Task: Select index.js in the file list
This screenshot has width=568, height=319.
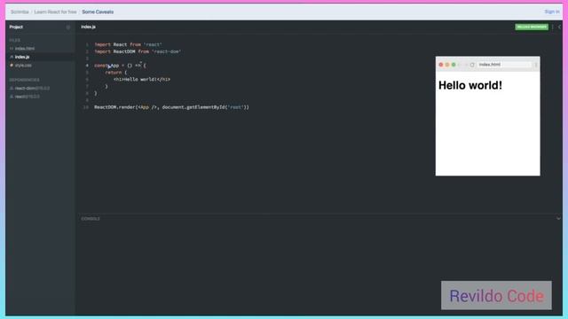Action: click(22, 57)
